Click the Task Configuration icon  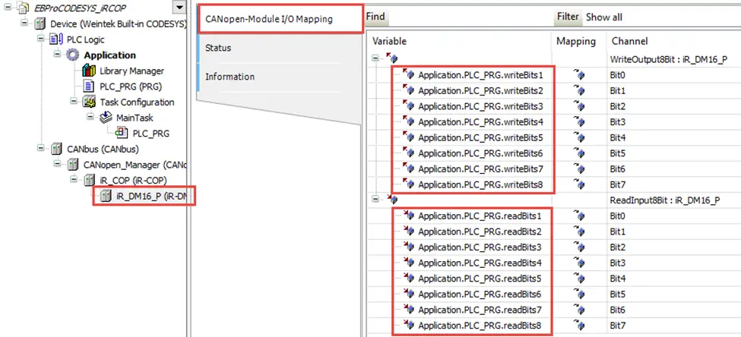click(x=90, y=102)
